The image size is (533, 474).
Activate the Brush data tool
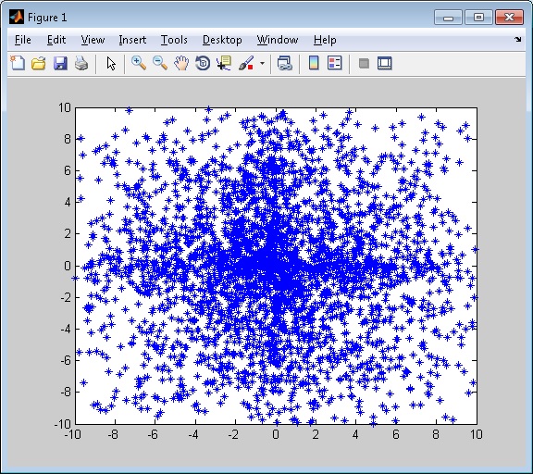tap(246, 63)
